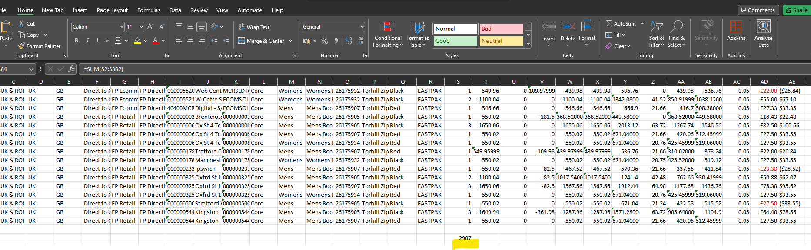Click the AutoSum sigma icon
This screenshot has width=811, height=250.
click(609, 23)
